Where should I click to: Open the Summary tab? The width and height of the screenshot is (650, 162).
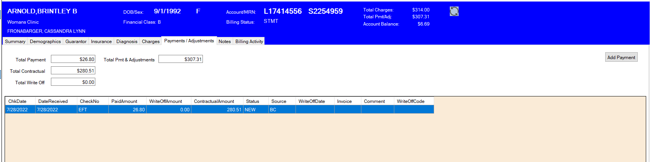[15, 41]
